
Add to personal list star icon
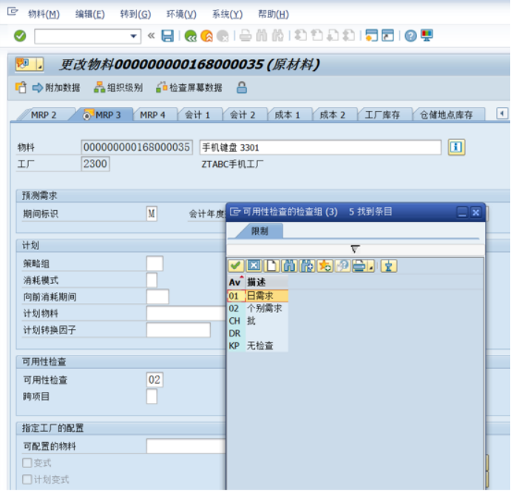[325, 266]
